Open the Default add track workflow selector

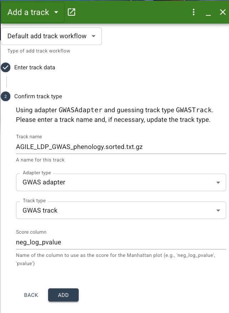coord(51,36)
